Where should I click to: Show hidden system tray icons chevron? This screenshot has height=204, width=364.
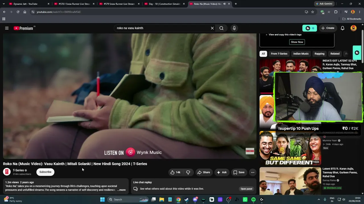pos(319,199)
